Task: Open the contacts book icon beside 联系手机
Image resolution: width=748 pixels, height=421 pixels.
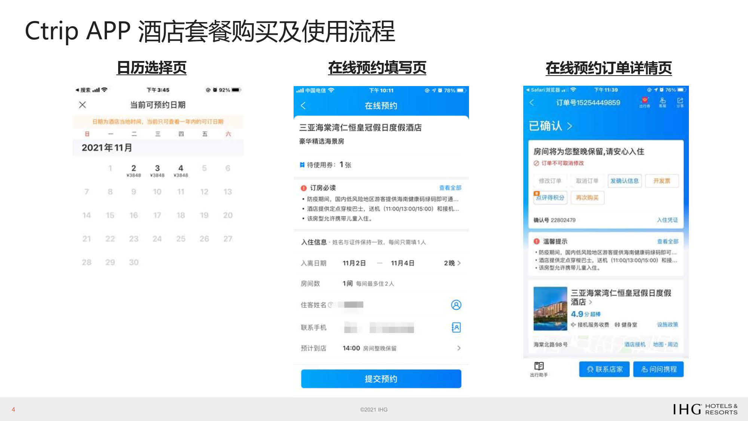Action: [456, 327]
